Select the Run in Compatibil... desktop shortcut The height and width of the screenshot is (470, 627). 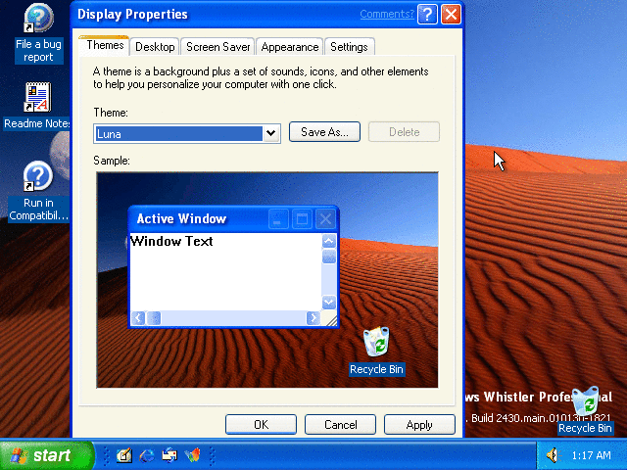coord(38,192)
